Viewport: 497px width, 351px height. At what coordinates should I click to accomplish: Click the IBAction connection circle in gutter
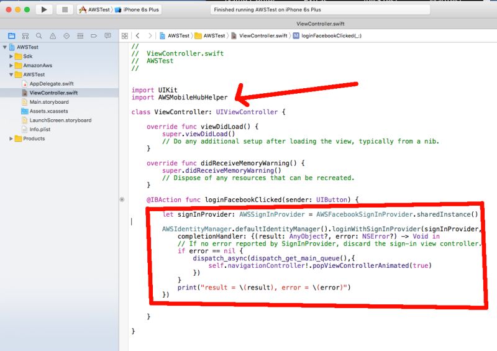click(x=122, y=200)
